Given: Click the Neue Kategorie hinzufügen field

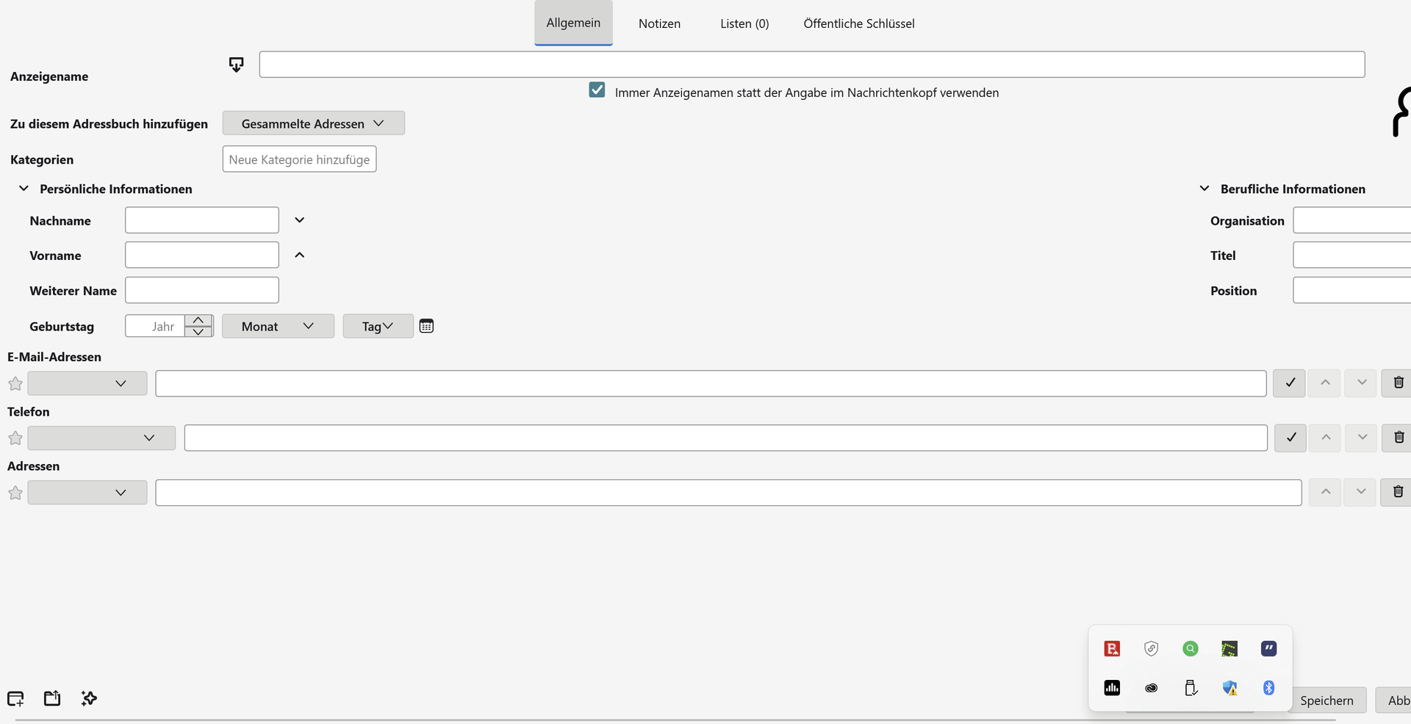Looking at the screenshot, I should (299, 159).
